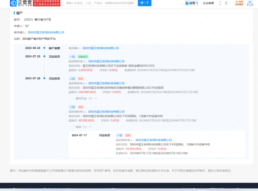Click the 2024-07-26 timeline dot
258x191 pixels.
pyautogui.click(x=44, y=78)
